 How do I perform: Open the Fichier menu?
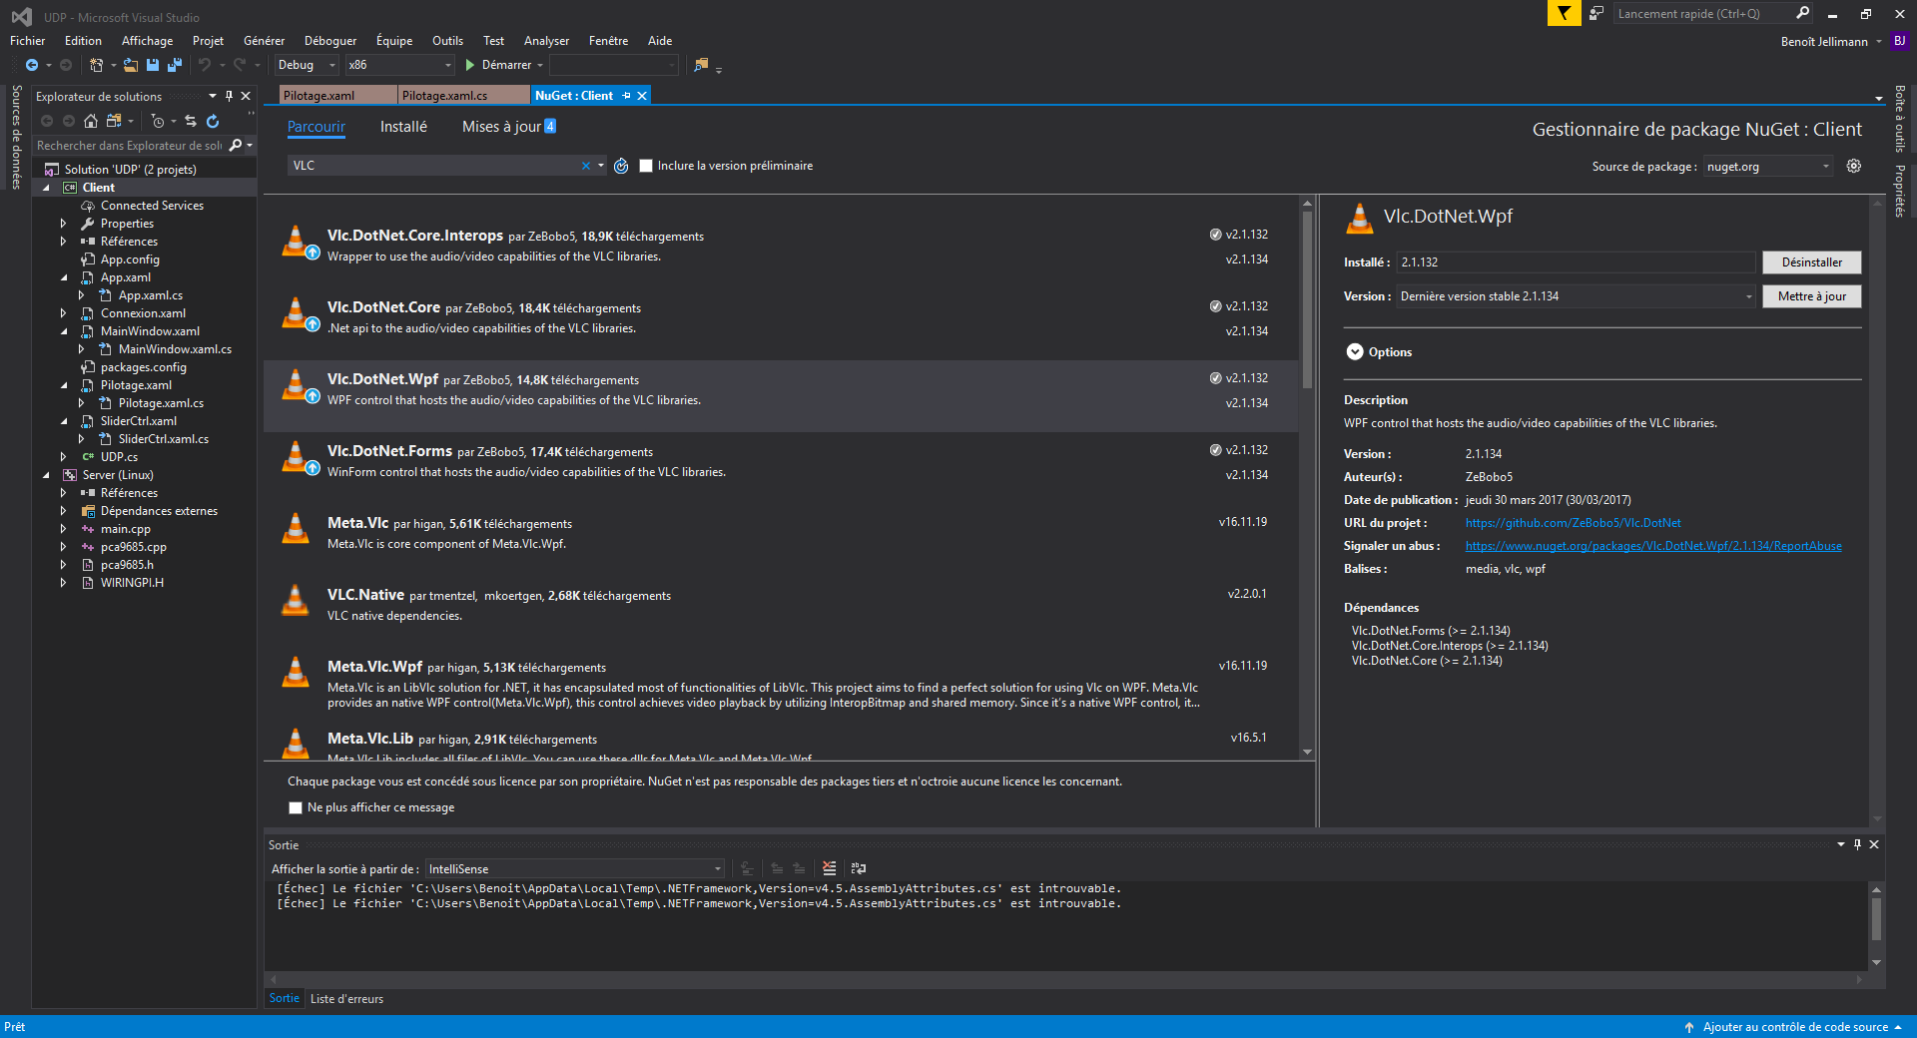[27, 41]
